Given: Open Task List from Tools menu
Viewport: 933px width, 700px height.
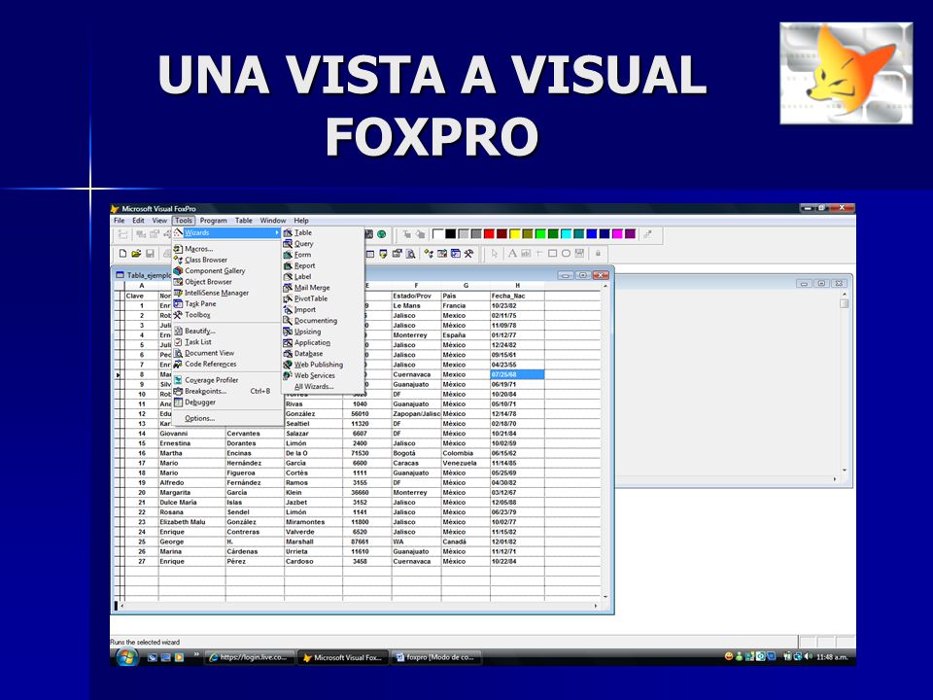Looking at the screenshot, I should [x=227, y=342].
